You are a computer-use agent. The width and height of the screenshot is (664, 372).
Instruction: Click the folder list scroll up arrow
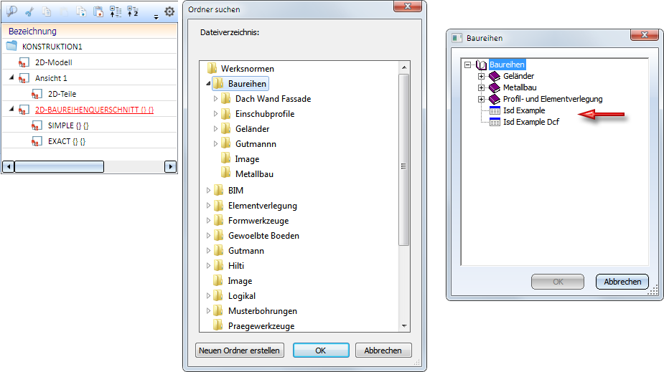(x=404, y=67)
